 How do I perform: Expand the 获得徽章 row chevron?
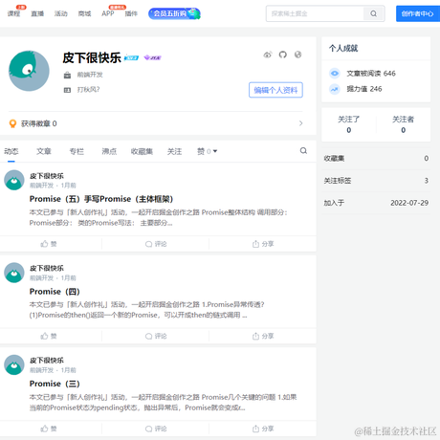[300, 123]
